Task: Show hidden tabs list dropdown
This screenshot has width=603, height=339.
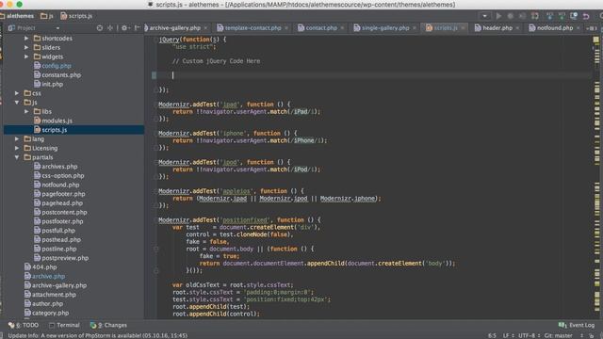Action: click(x=592, y=28)
